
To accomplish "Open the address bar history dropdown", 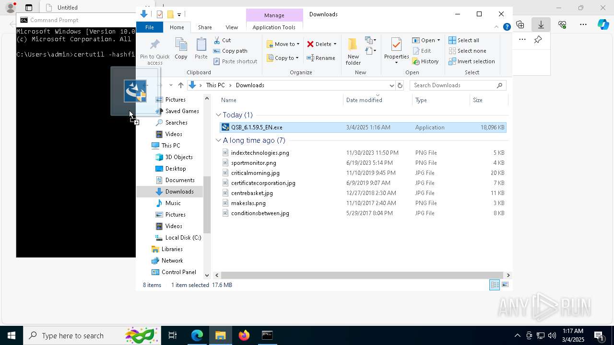I will click(x=391, y=85).
